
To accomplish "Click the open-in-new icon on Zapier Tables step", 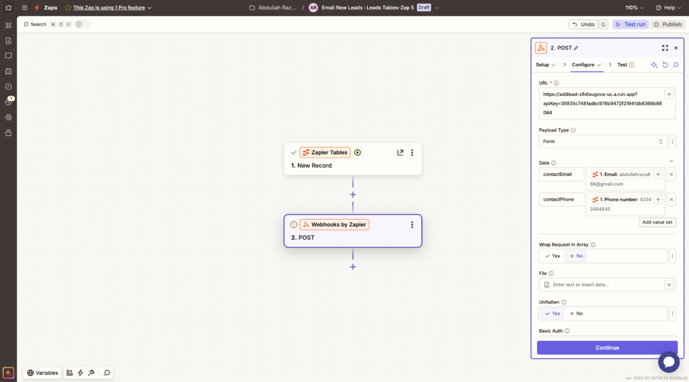I will pyautogui.click(x=400, y=152).
